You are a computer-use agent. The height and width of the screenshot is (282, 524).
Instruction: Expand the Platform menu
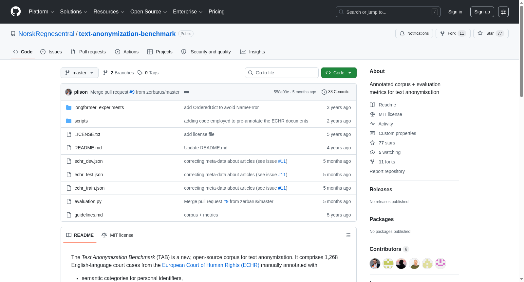[x=41, y=12]
